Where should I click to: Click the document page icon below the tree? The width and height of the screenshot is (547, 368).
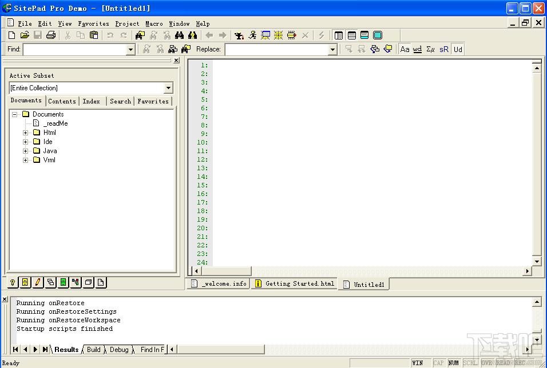101,282
